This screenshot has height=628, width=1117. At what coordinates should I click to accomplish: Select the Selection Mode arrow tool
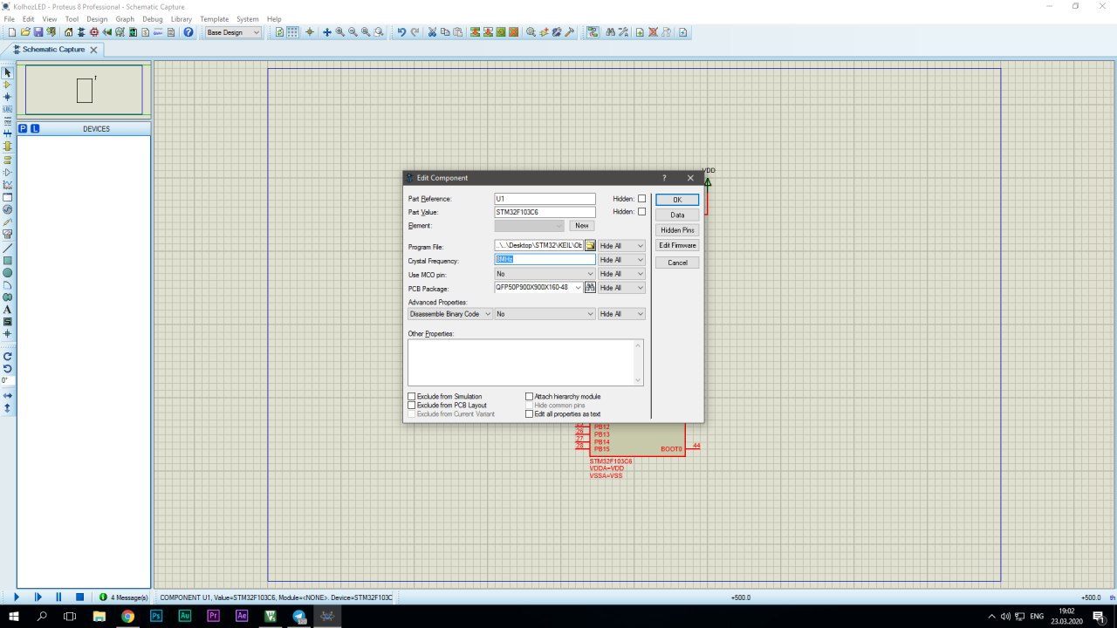pos(8,73)
